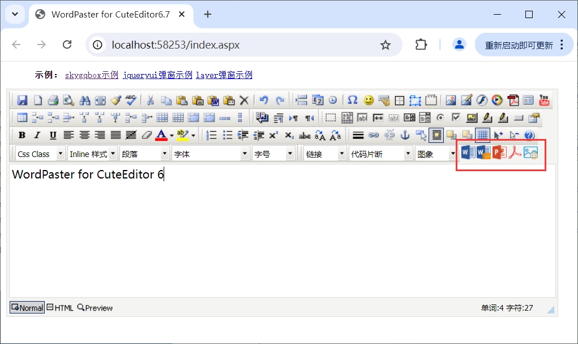Click the red PDF import icon

click(x=515, y=153)
